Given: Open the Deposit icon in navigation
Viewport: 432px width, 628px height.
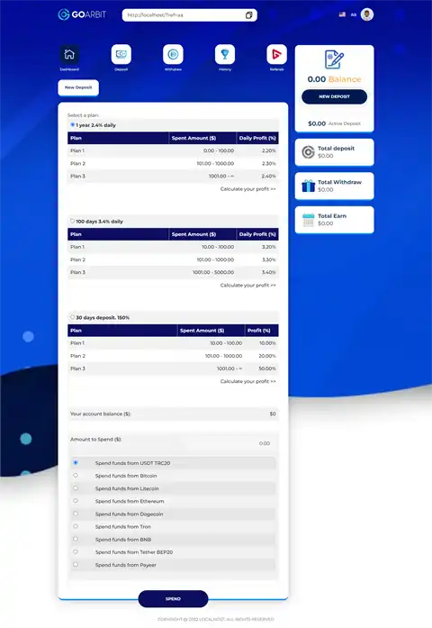Looking at the screenshot, I should (x=121, y=54).
